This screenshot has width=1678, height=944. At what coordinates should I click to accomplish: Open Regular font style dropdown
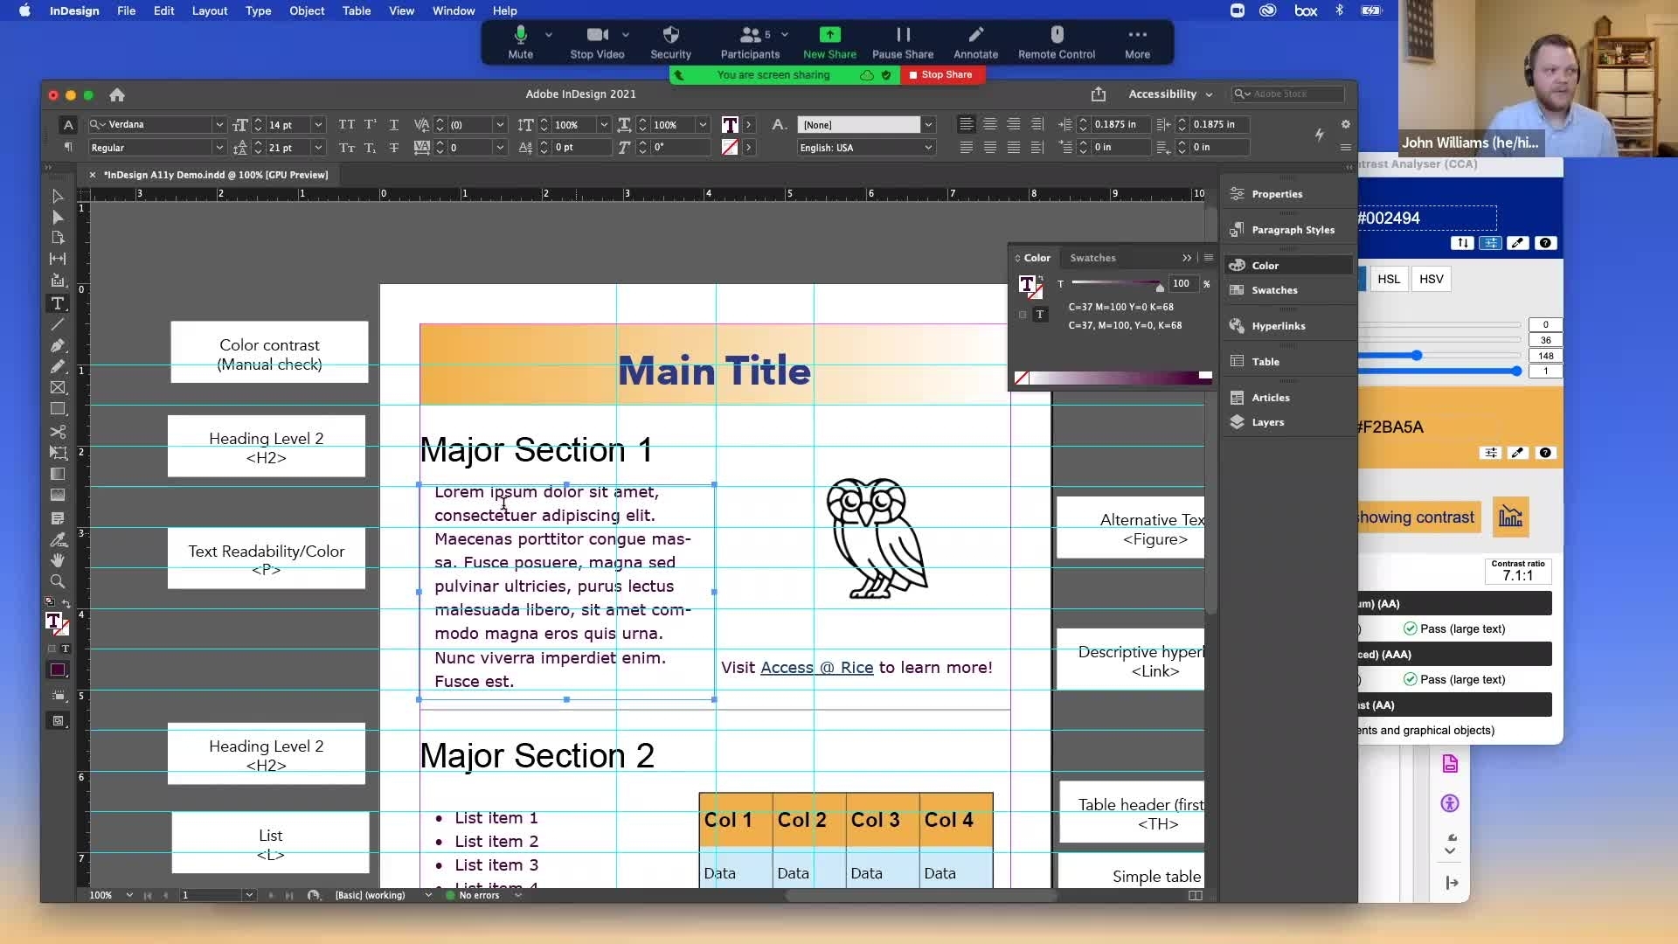click(219, 148)
